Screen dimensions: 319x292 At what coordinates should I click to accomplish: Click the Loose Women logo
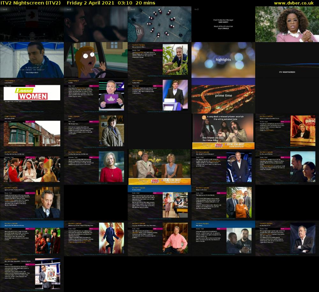coord(31,93)
